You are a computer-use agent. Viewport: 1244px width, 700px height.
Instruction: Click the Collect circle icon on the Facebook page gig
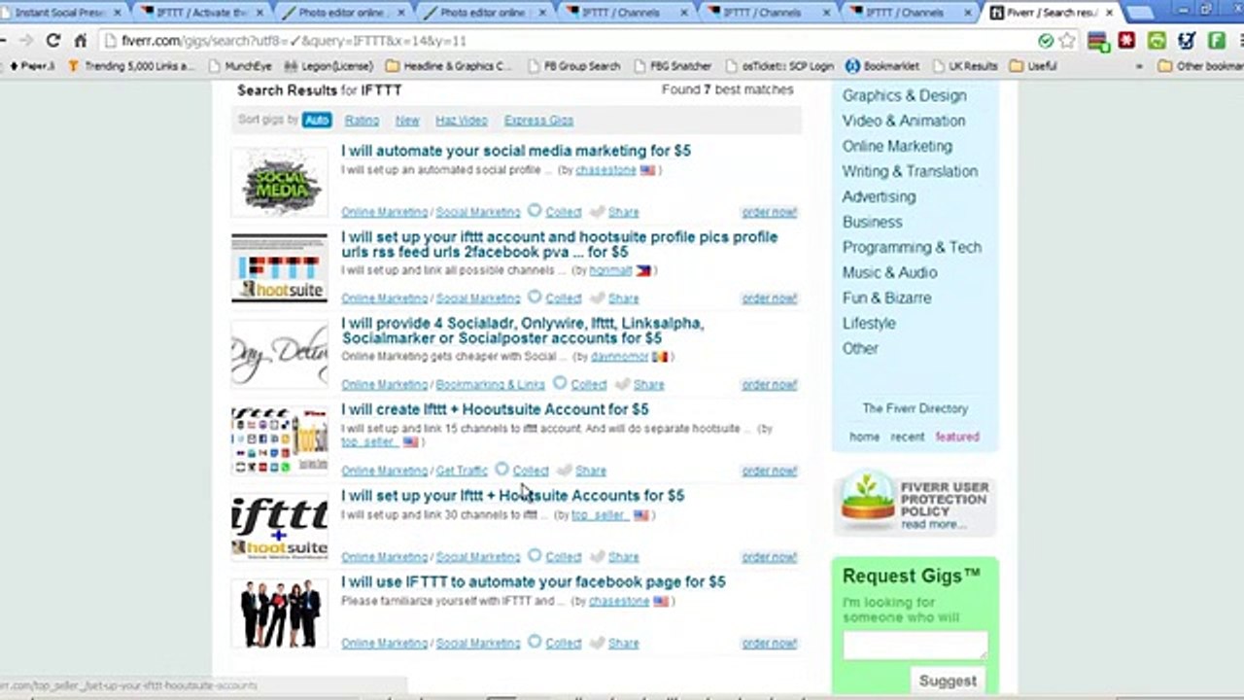pos(535,642)
